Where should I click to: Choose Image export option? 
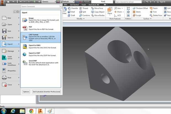pos(41,20)
